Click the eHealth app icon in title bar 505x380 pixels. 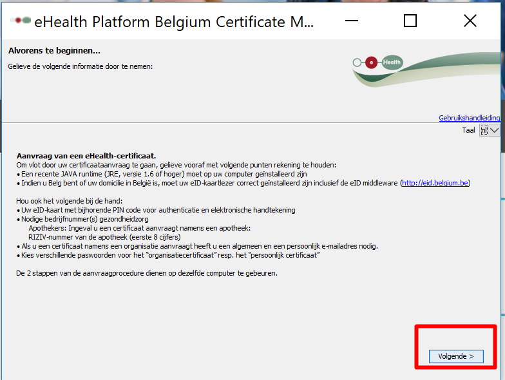tap(21, 21)
